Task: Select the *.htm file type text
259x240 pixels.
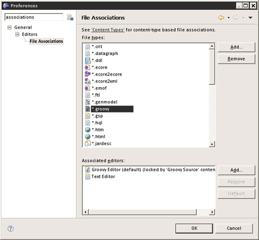Action: pyautogui.click(x=97, y=129)
